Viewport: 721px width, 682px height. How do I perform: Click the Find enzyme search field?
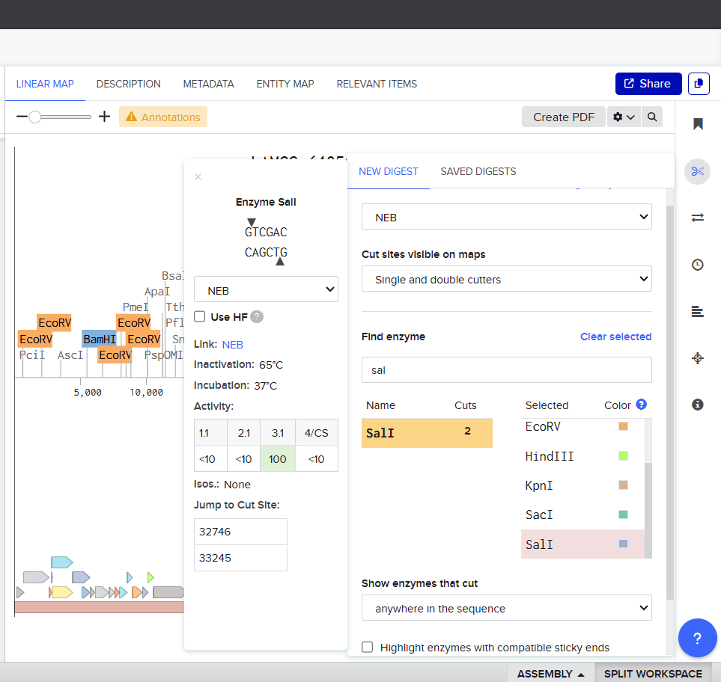click(x=507, y=370)
